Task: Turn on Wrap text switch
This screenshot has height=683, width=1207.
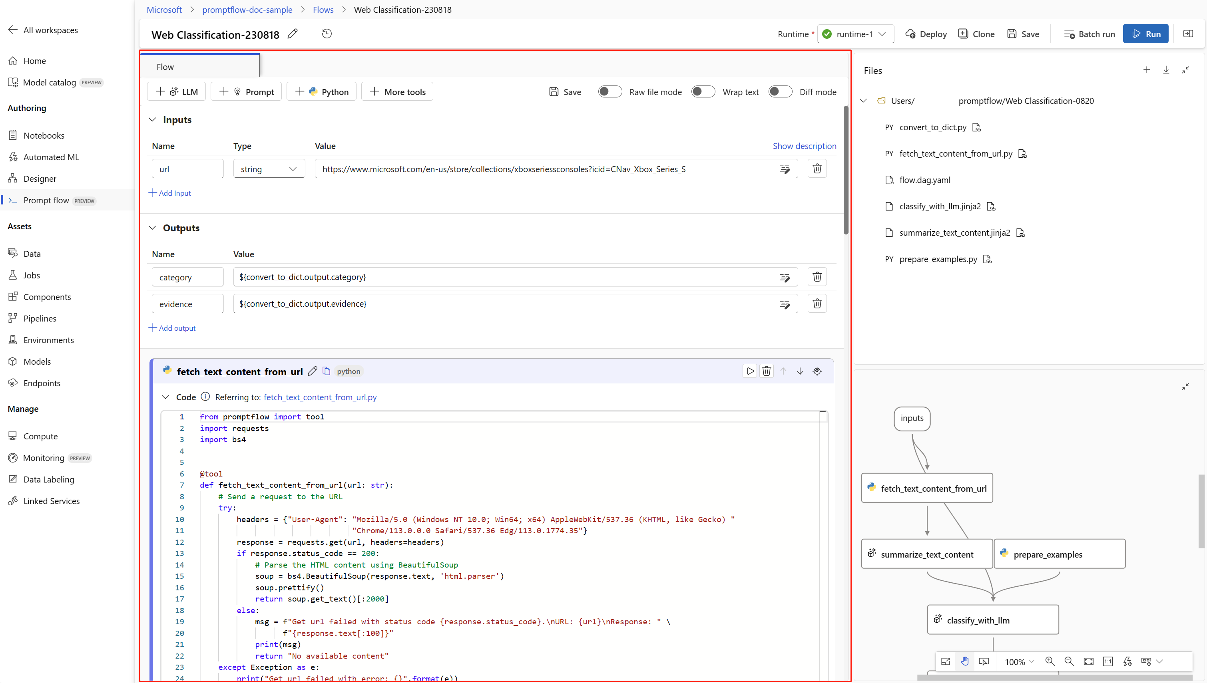Action: point(703,92)
